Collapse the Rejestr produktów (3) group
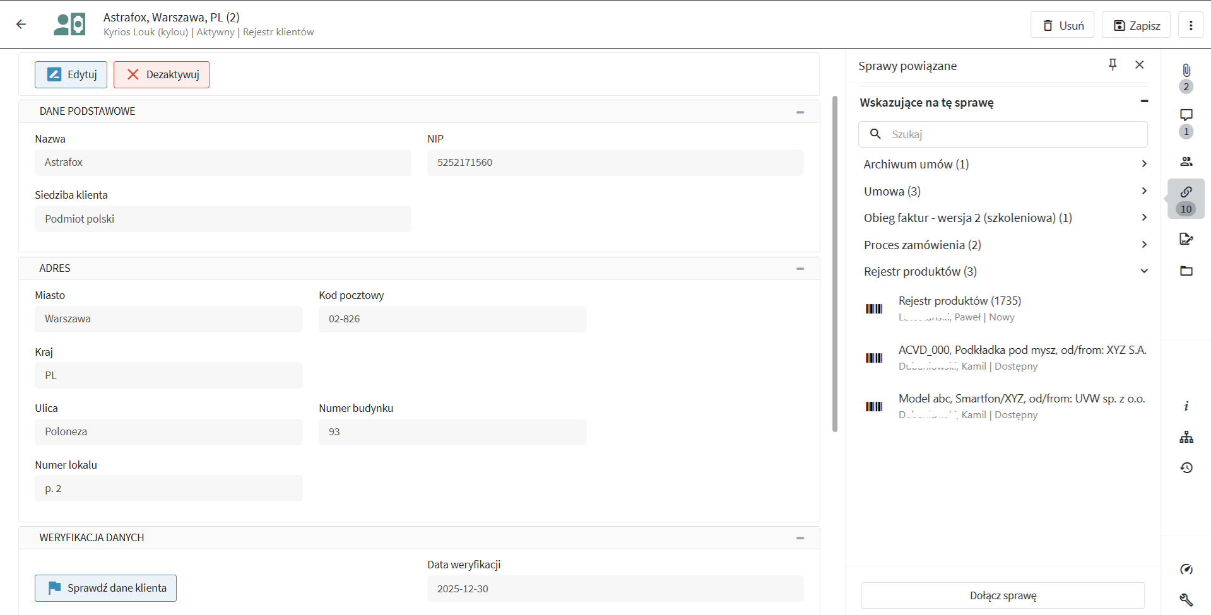 (1143, 271)
